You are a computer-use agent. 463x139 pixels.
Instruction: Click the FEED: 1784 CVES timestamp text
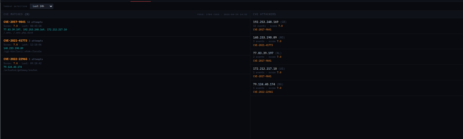(x=222, y=15)
